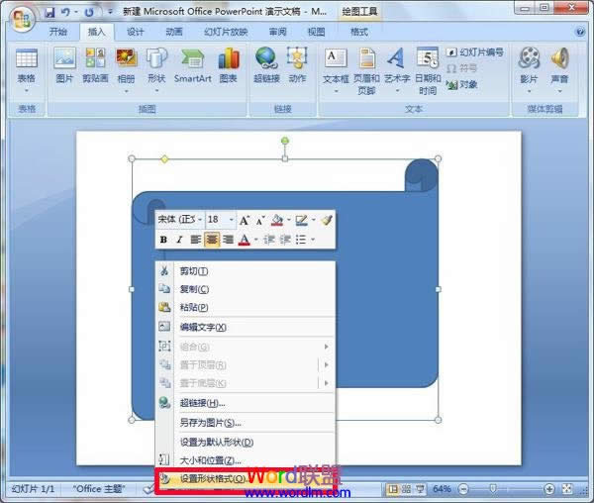Open the 格式 (Format) drawing tools tab
This screenshot has width=594, height=503.
pyautogui.click(x=359, y=32)
